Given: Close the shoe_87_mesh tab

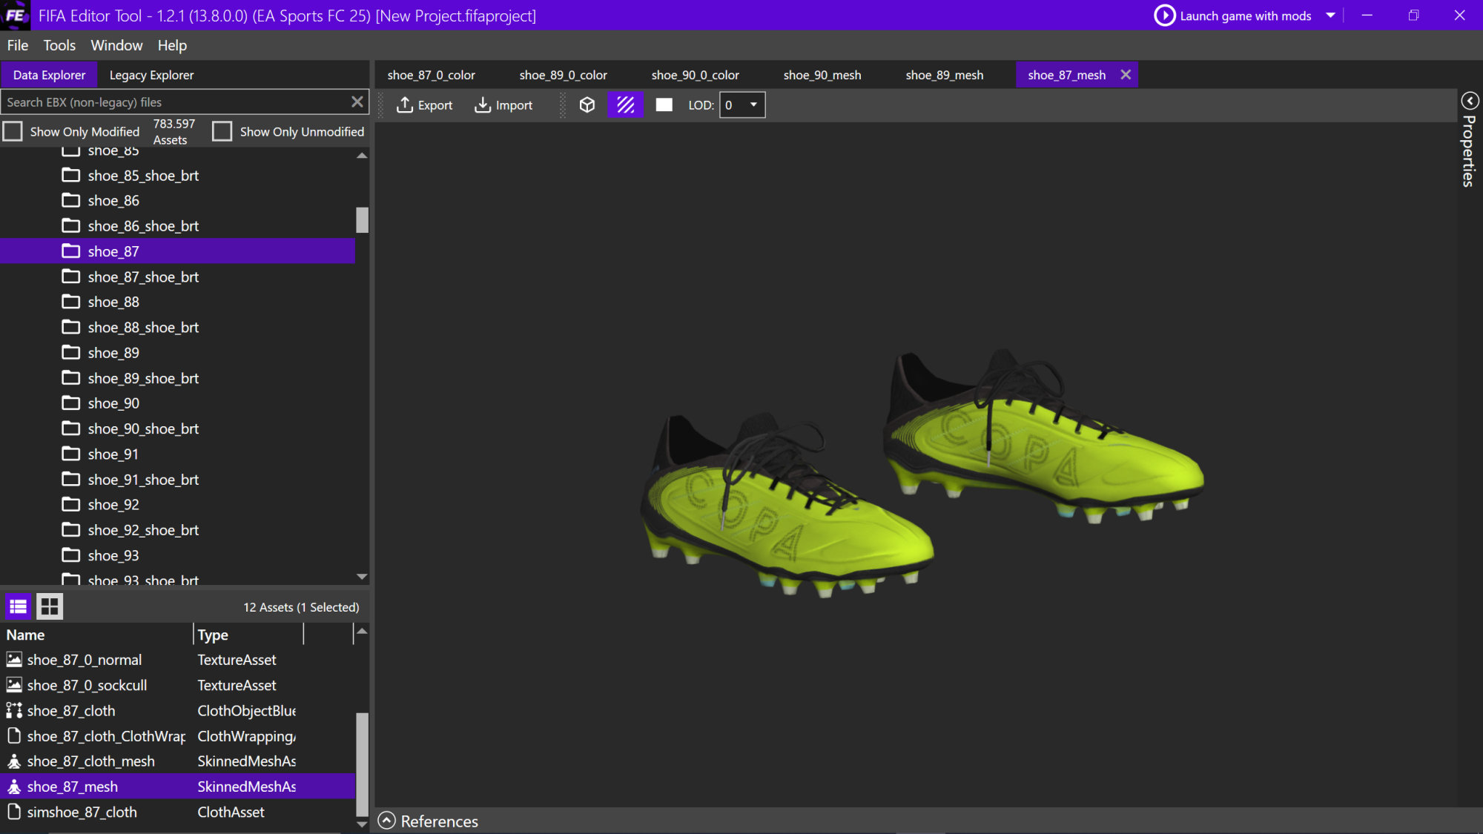Looking at the screenshot, I should click(1126, 75).
